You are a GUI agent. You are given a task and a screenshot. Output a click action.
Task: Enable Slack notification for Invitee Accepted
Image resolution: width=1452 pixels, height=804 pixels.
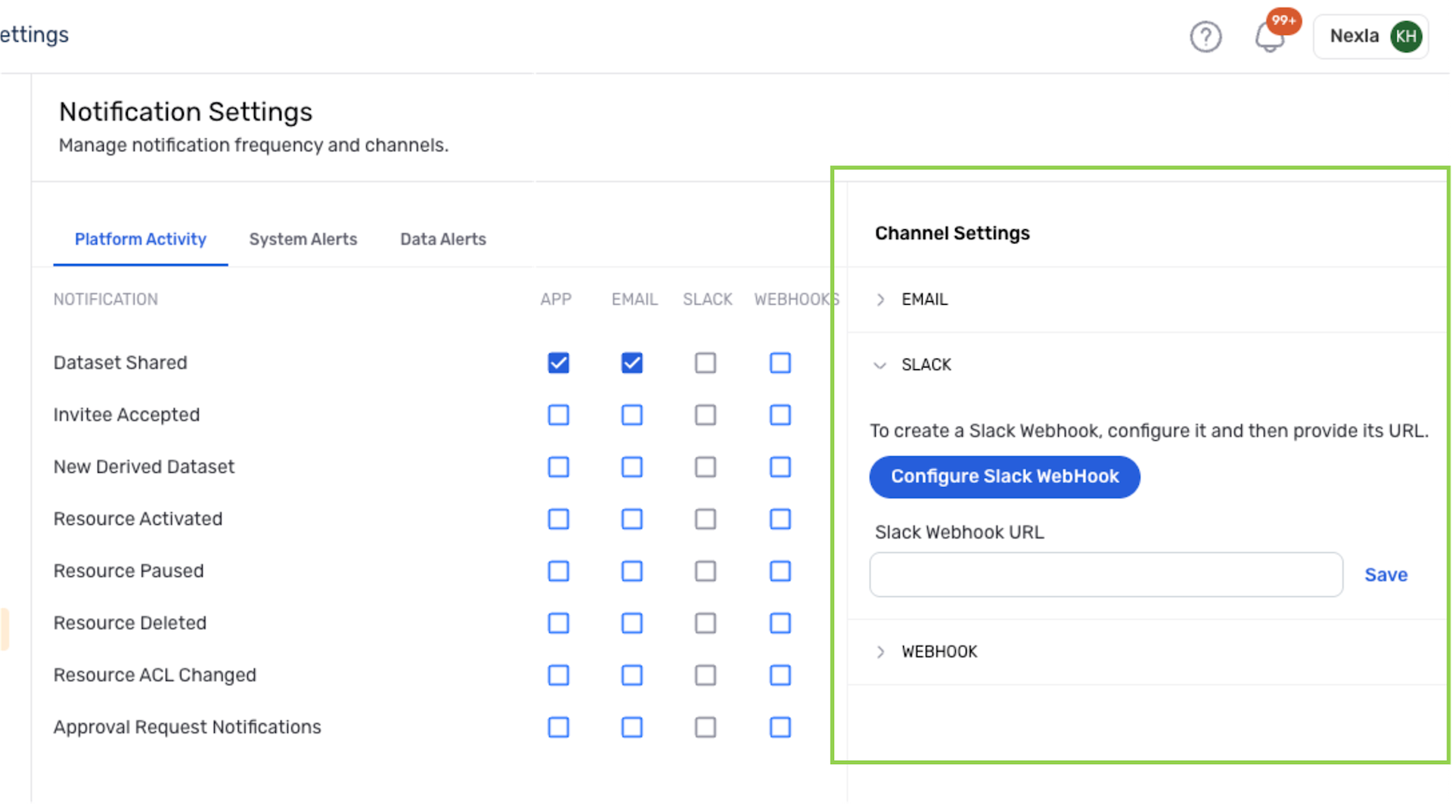tap(706, 415)
